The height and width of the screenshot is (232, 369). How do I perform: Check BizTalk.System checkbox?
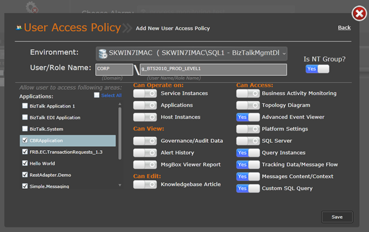[x=25, y=128]
